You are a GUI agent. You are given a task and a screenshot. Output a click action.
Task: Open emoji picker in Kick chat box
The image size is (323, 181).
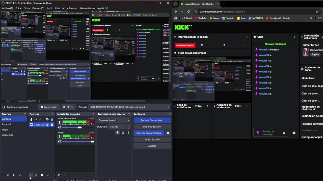pyautogui.click(x=284, y=133)
